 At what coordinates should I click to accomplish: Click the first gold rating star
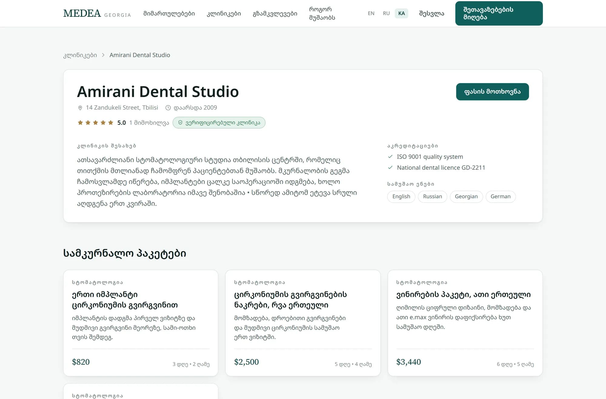80,123
